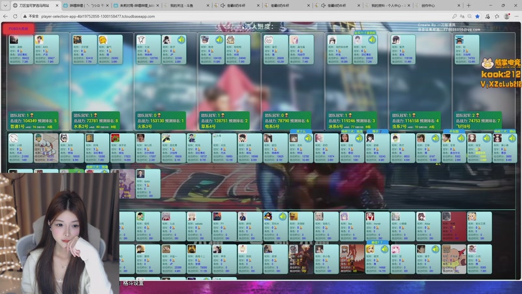Screen dimensions: 522x294
Task: Open 格斗设置 at the bottom of the page
Action: 133,284
